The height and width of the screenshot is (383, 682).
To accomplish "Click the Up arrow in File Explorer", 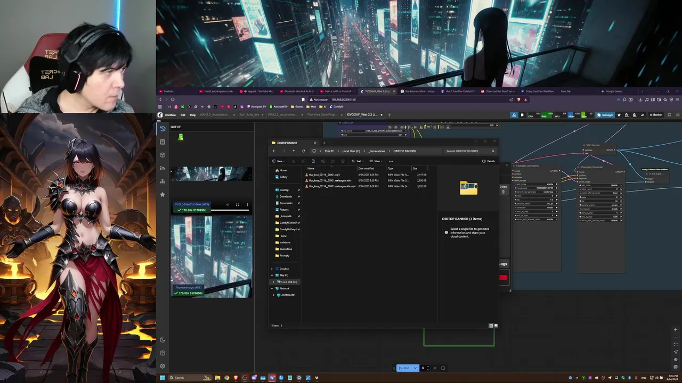I will pyautogui.click(x=293, y=151).
